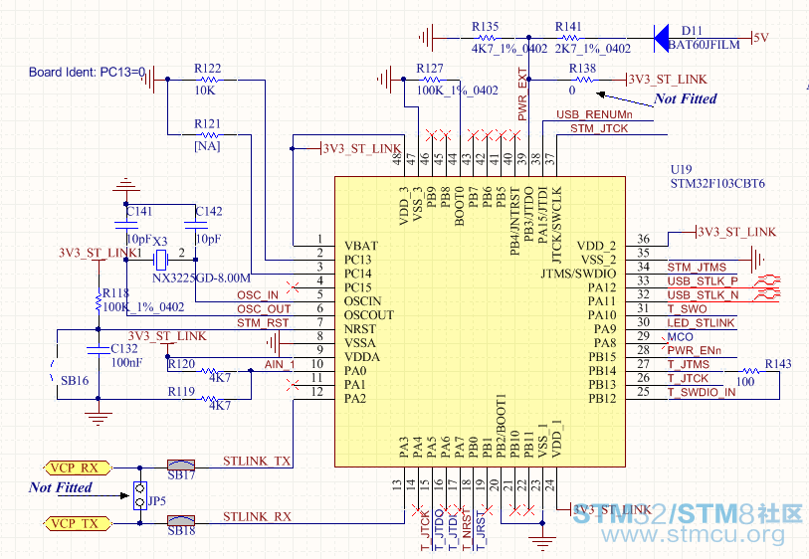The height and width of the screenshot is (559, 809).
Task: Click the Board Ident: PC13=0 note
Action: pos(88,73)
